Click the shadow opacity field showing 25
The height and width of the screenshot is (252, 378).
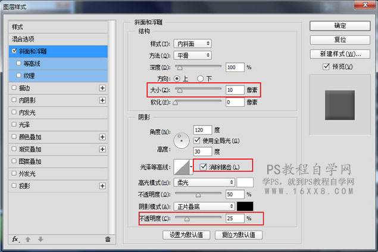235,218
